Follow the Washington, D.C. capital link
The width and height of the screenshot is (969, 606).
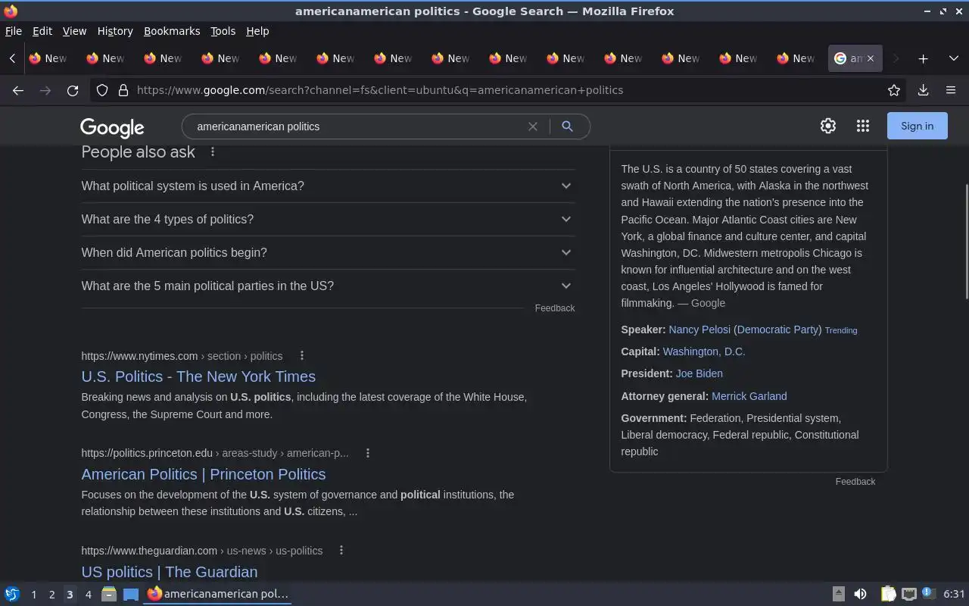704,351
